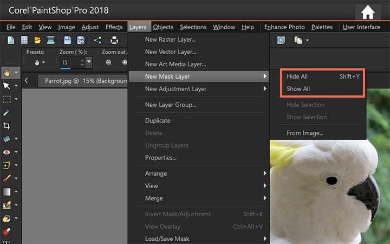Select the Red Eye tool

[6, 152]
